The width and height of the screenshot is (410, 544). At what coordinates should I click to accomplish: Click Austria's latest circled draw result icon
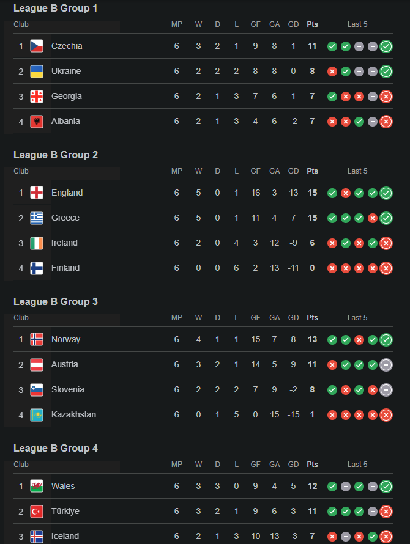[x=386, y=365]
